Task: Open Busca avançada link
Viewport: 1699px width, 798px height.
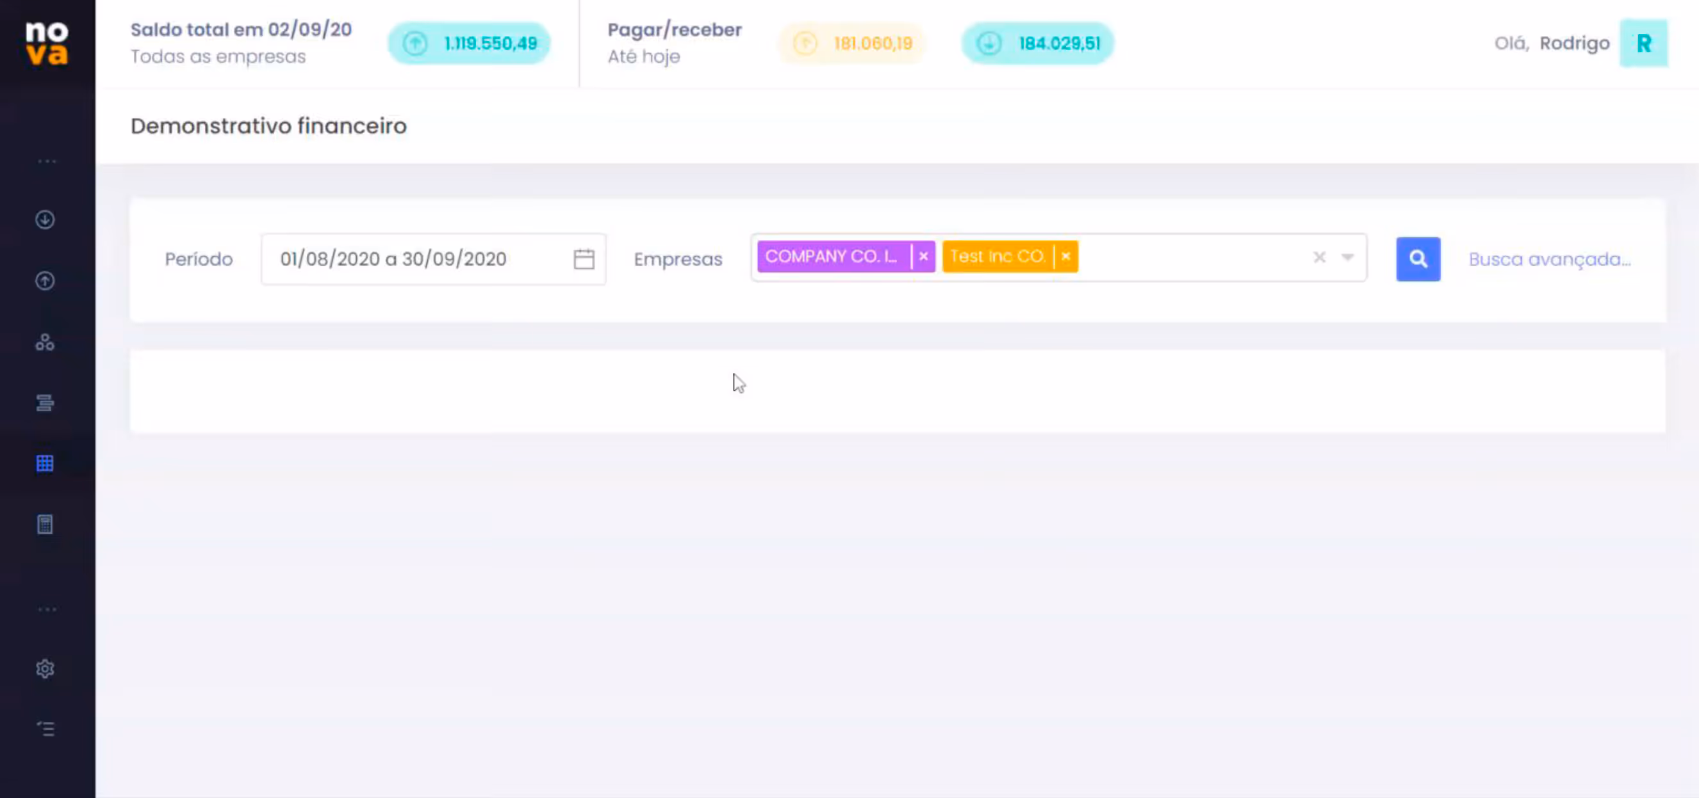Action: click(1549, 259)
